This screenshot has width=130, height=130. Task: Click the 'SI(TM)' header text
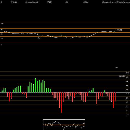point(49,2)
